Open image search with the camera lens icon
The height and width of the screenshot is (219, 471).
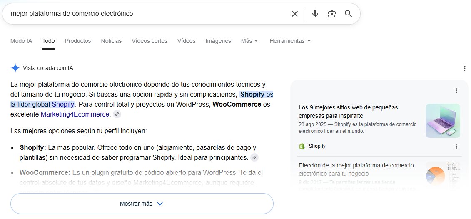pyautogui.click(x=331, y=14)
